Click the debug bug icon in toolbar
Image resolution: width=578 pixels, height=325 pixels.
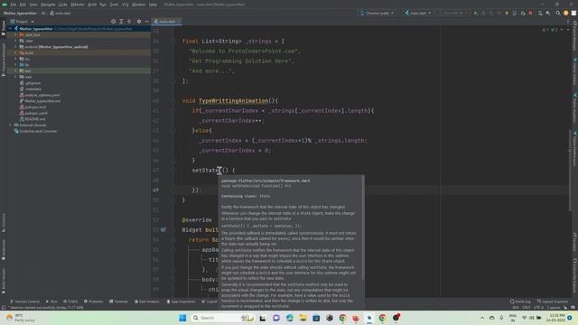(483, 13)
